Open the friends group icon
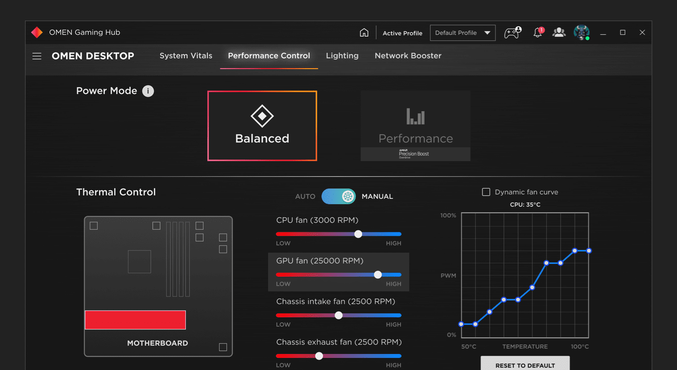677x370 pixels. (559, 33)
